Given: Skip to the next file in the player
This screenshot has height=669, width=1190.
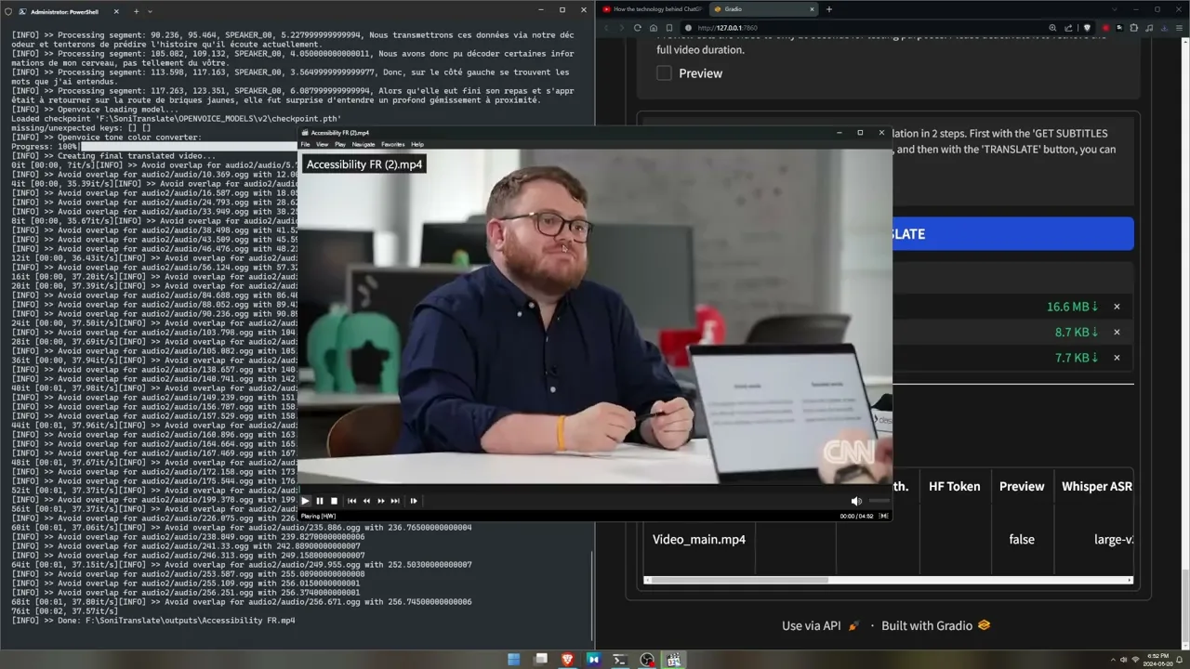Looking at the screenshot, I should coord(395,501).
